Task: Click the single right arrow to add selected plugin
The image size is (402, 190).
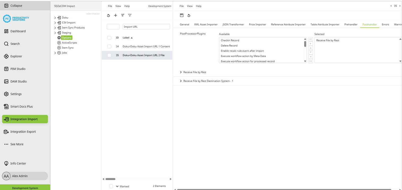Action: 310,43
